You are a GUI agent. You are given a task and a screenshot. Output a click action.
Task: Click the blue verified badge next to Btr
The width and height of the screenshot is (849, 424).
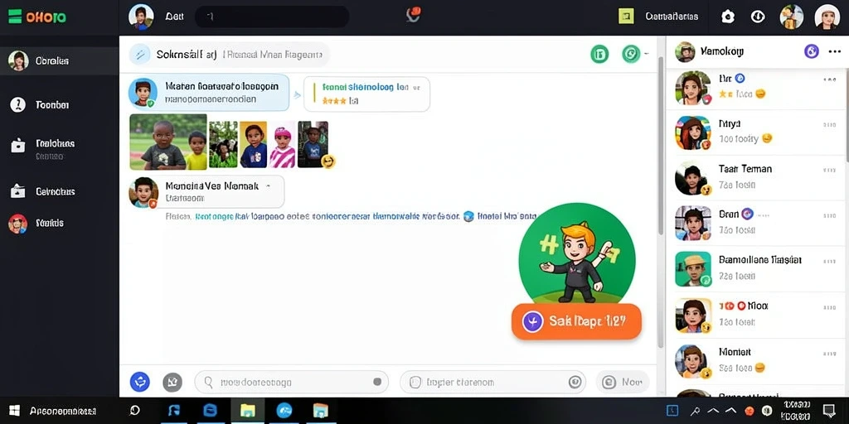(x=740, y=79)
